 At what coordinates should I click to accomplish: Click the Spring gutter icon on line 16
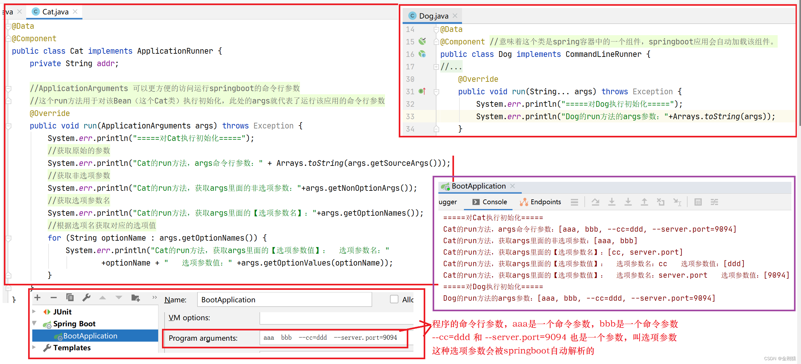click(422, 54)
